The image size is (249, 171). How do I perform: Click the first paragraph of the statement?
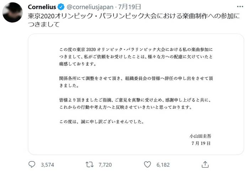coord(136,57)
